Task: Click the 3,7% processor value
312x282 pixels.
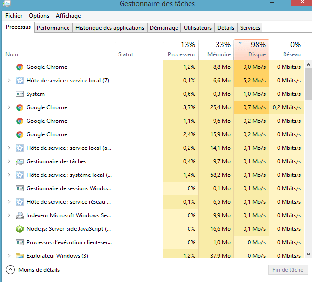Action: (x=189, y=107)
